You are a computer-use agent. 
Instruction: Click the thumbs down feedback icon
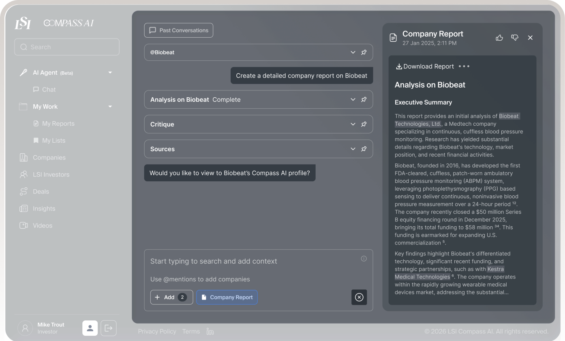[515, 38]
